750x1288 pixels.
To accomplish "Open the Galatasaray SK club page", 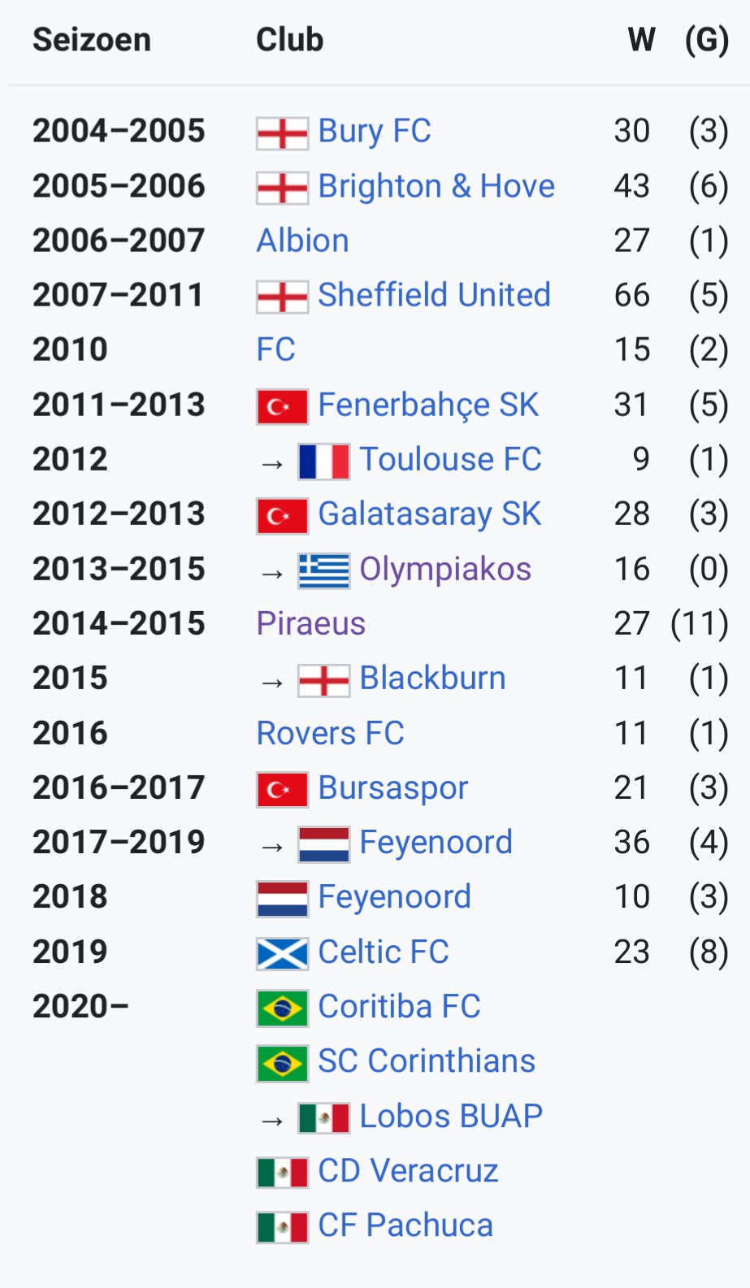I will (x=429, y=514).
